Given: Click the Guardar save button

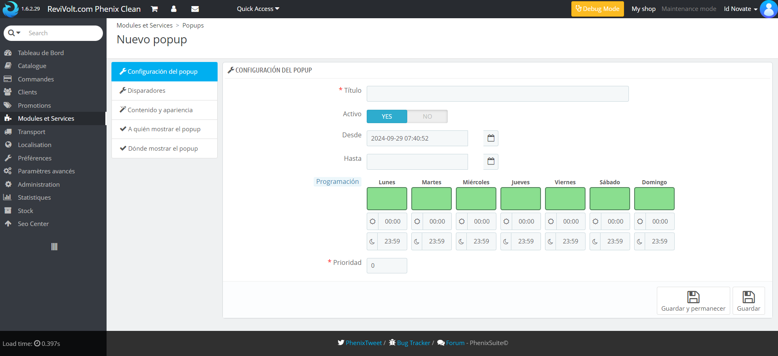Looking at the screenshot, I should tap(749, 301).
